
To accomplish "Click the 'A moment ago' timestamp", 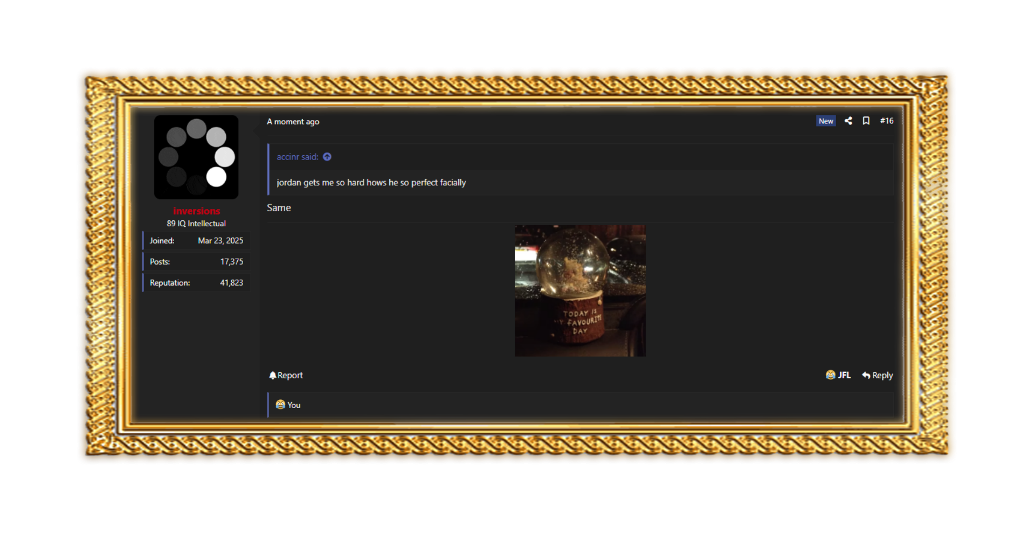I will click(x=293, y=122).
